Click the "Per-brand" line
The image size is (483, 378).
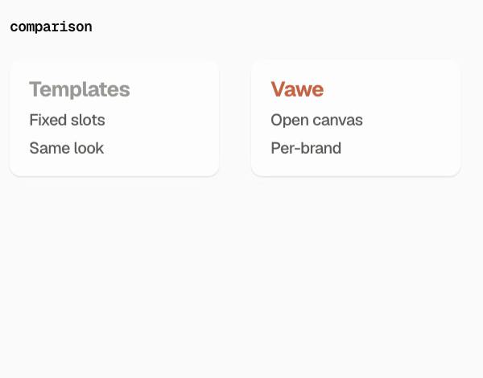pyautogui.click(x=306, y=148)
